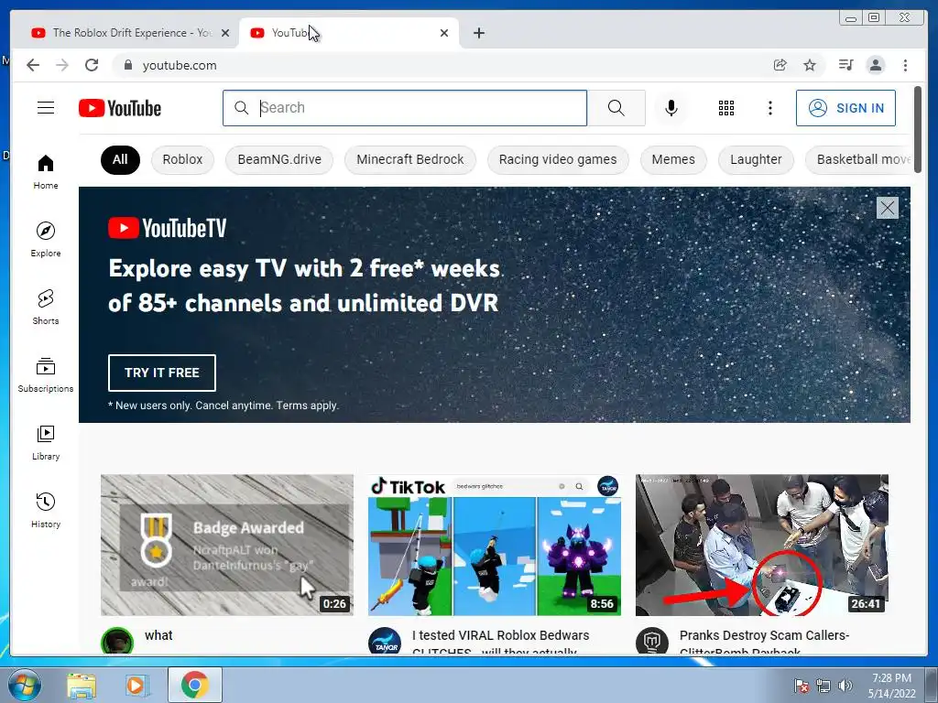Open the Windows Start menu
The width and height of the screenshot is (938, 703).
25,686
